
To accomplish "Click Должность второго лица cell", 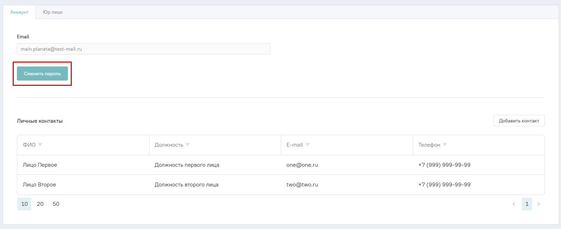I will click(187, 185).
